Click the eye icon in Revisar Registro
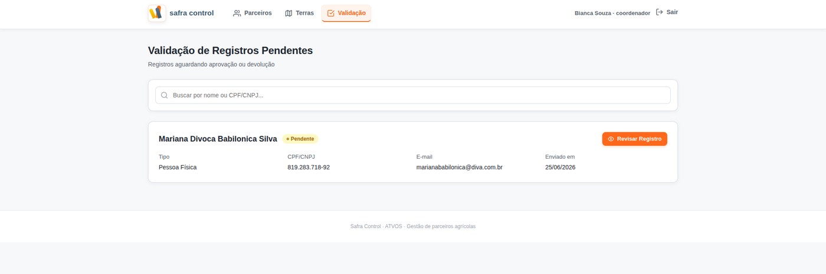 click(x=611, y=139)
